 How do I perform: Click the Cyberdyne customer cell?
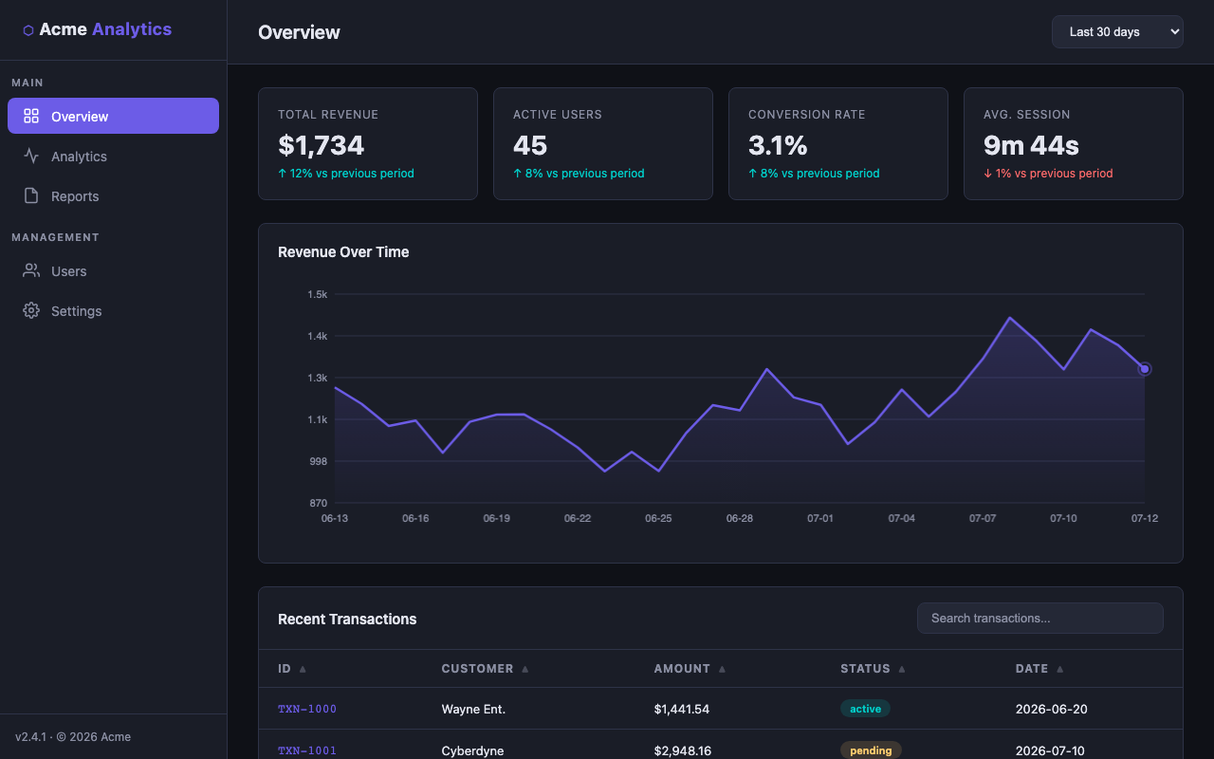tap(472, 750)
